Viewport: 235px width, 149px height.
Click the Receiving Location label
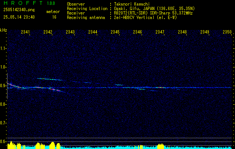[87, 9]
